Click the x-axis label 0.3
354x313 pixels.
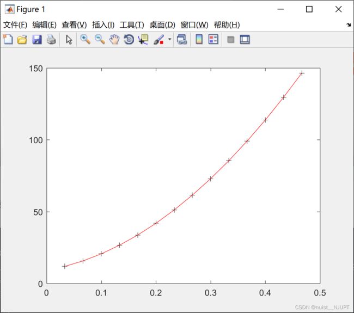pos(211,293)
